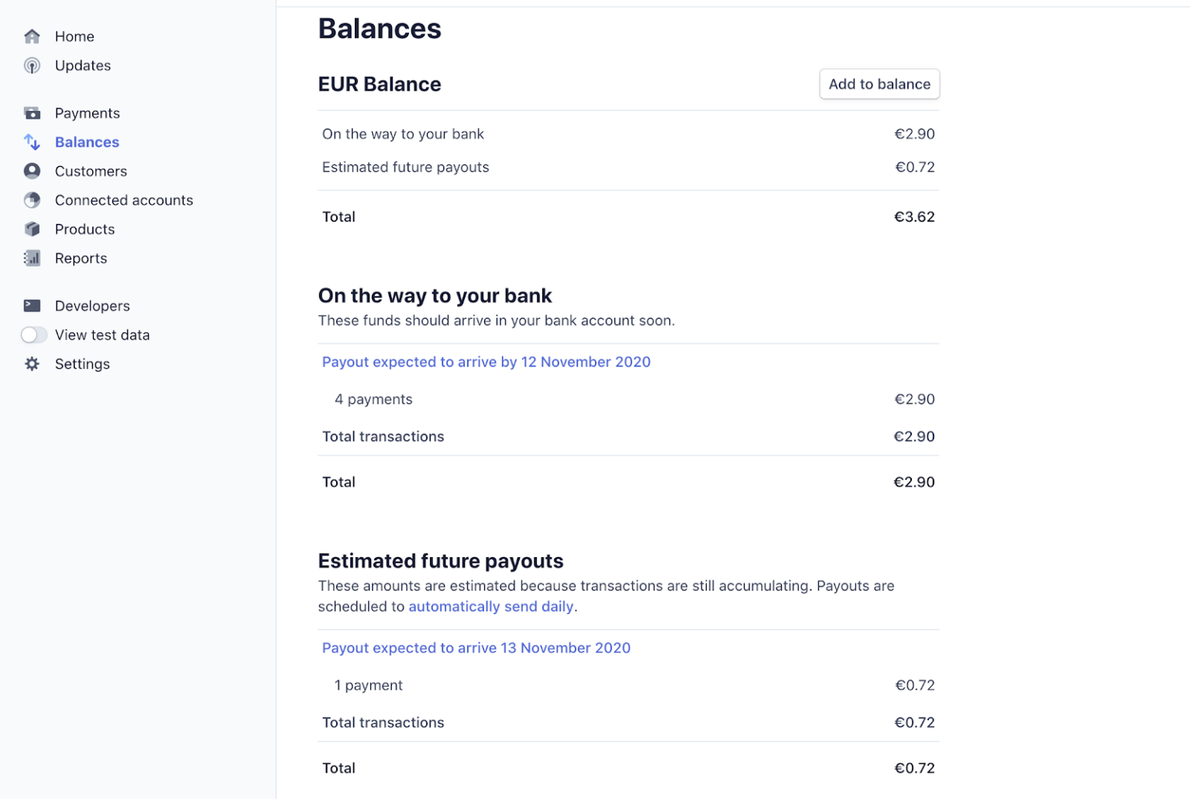
Task: Enable the View test data toggle
Action: (x=34, y=335)
